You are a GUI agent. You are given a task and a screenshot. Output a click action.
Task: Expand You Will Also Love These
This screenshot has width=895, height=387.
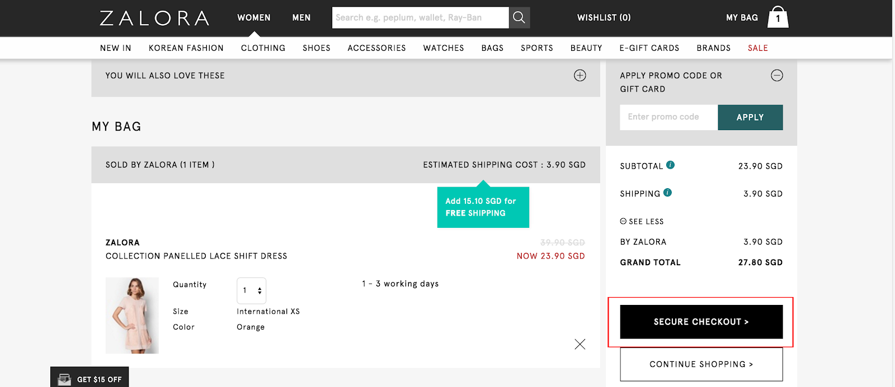(580, 75)
